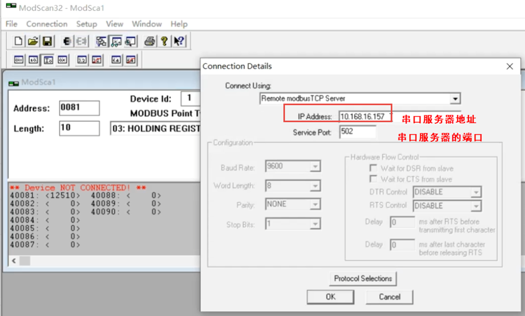Open the MODBUS Point Type dropdown

[x=155, y=129]
